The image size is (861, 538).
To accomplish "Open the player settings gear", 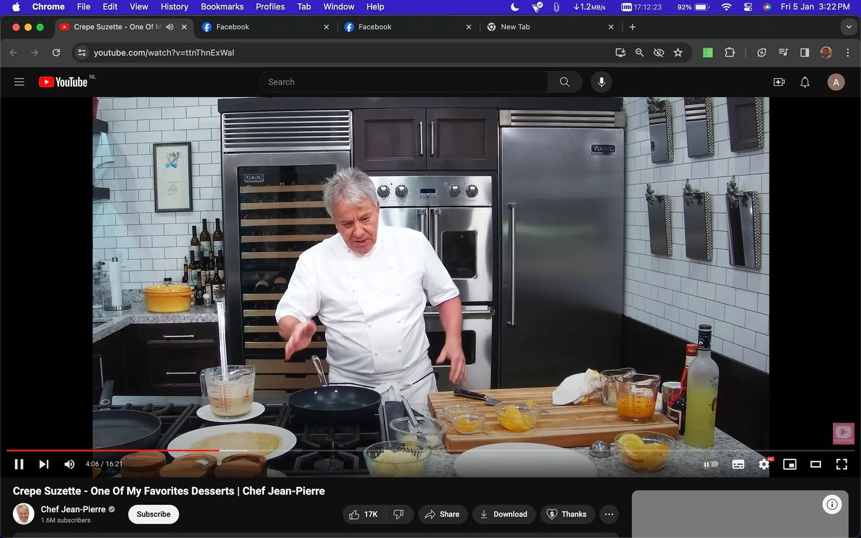I will 764,464.
